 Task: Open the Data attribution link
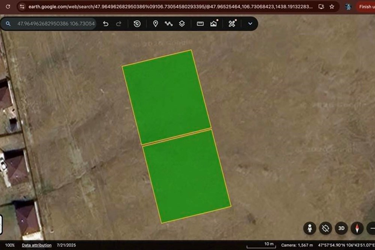[37, 245]
